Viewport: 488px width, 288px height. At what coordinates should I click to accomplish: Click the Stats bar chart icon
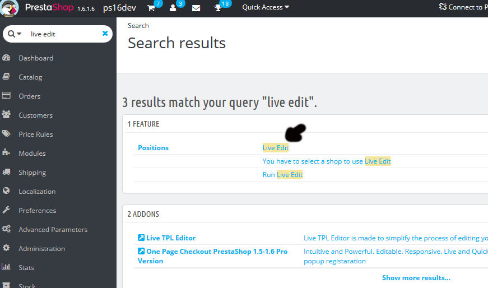pos(6,267)
